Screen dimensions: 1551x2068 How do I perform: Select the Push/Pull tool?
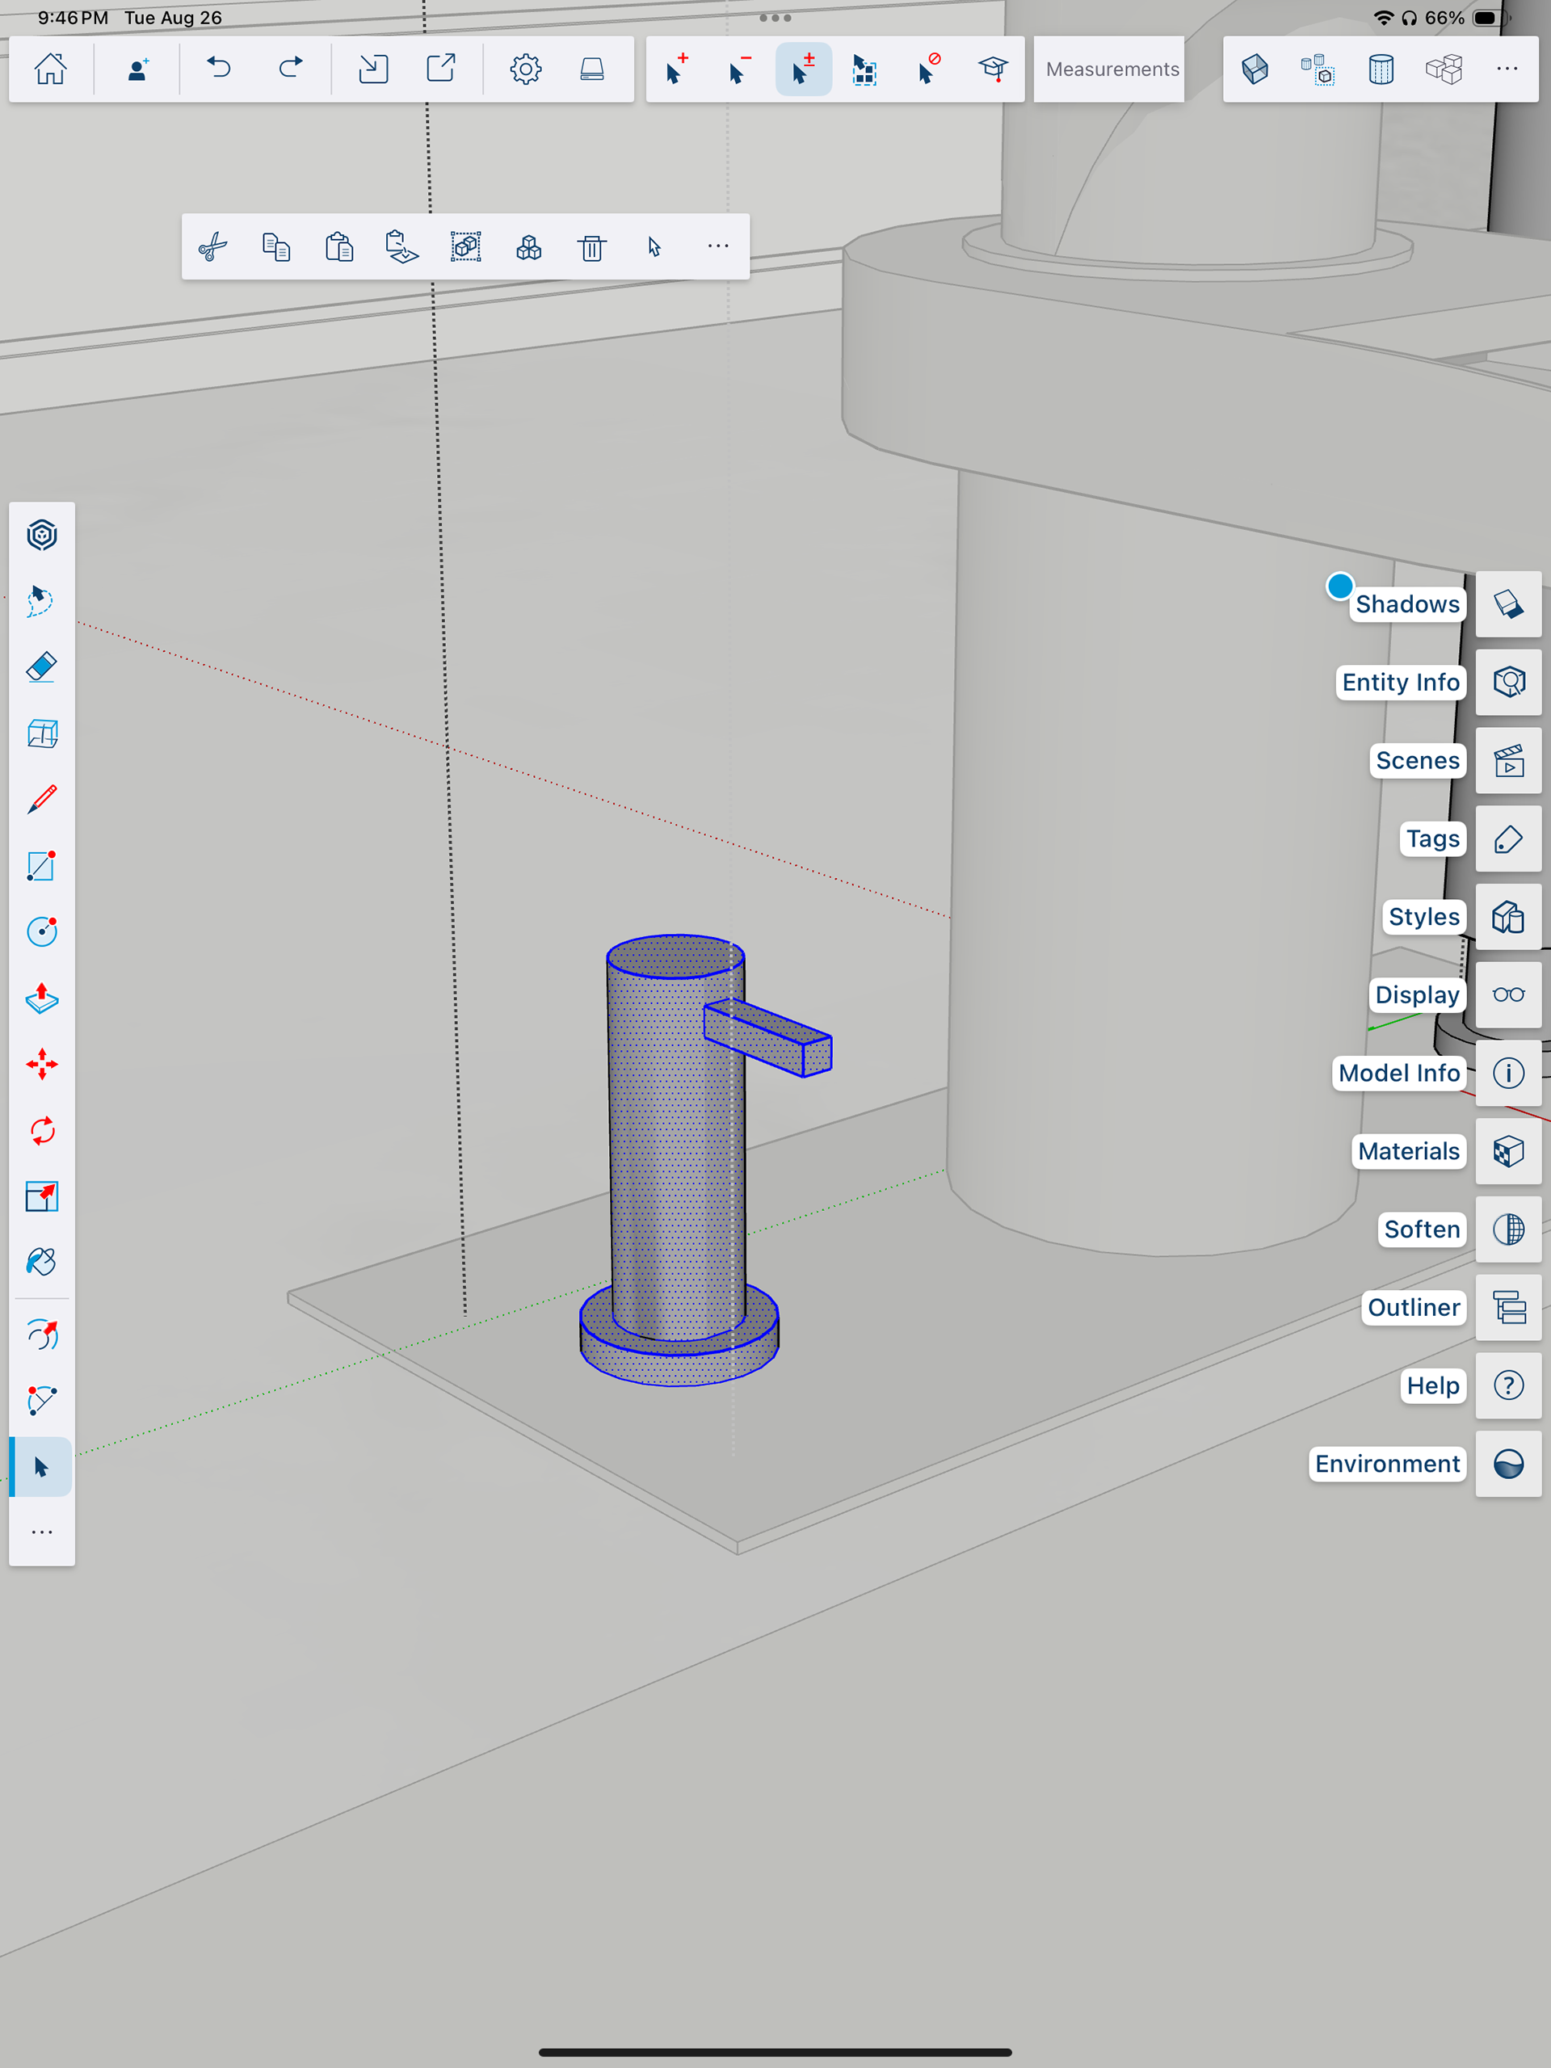click(x=42, y=998)
